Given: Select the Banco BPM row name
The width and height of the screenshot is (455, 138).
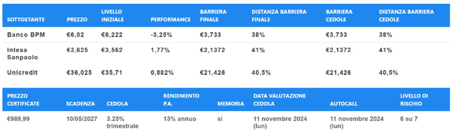Looking at the screenshot, I should [26, 35].
